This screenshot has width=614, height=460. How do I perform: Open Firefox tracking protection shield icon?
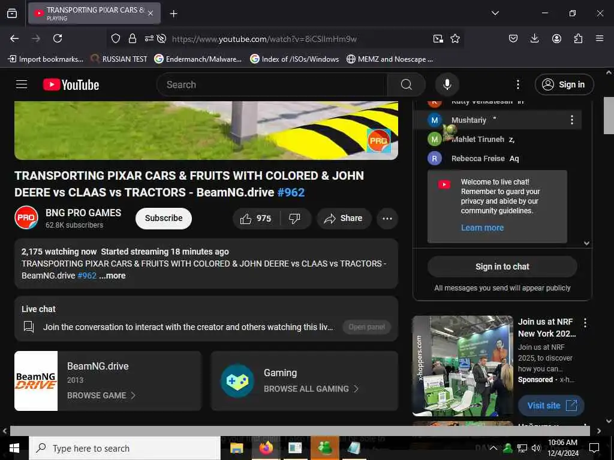[x=116, y=38]
